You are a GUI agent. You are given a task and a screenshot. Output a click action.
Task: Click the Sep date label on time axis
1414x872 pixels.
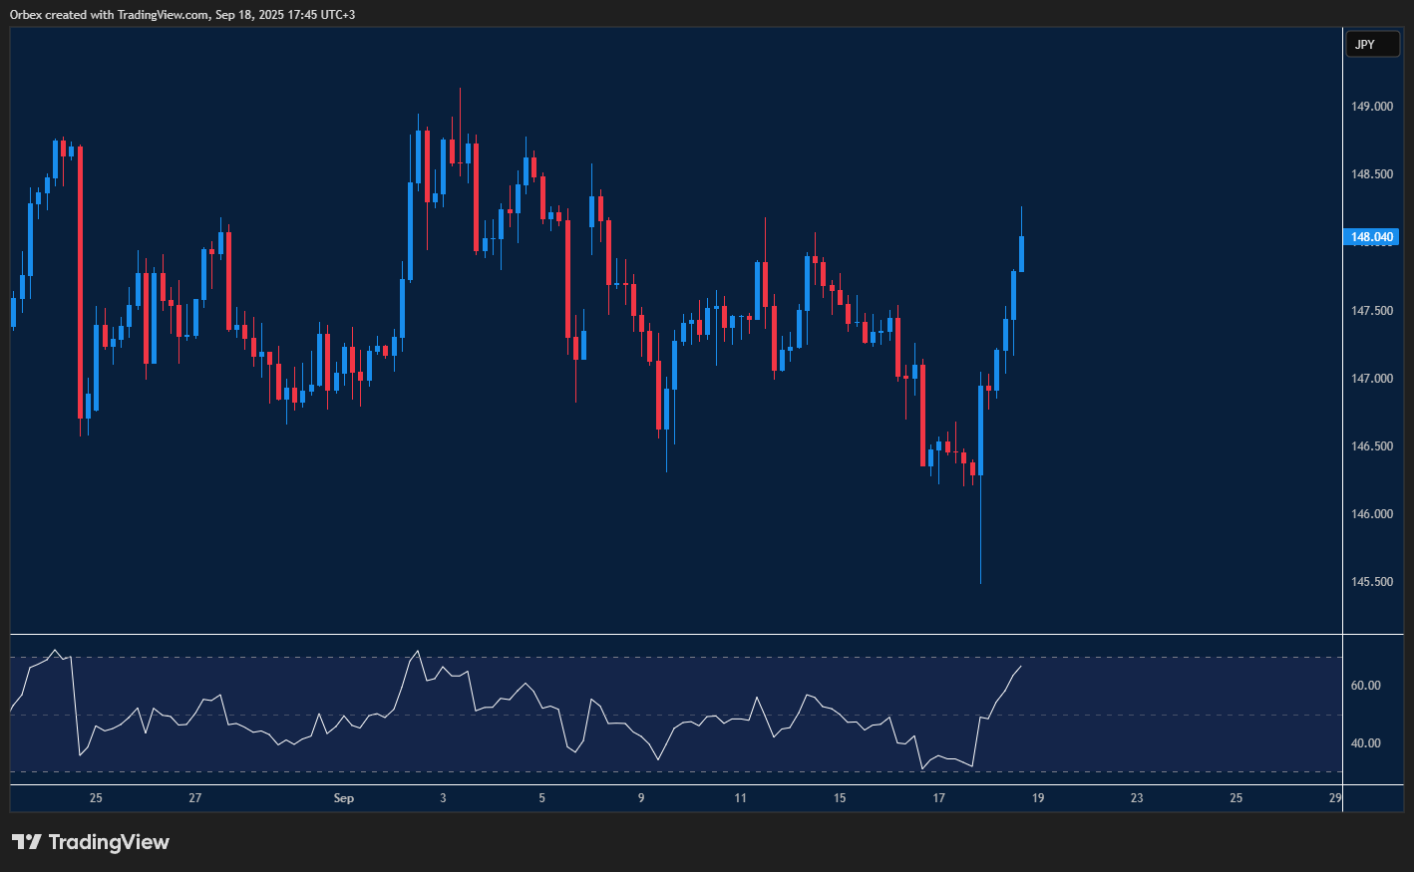click(343, 798)
